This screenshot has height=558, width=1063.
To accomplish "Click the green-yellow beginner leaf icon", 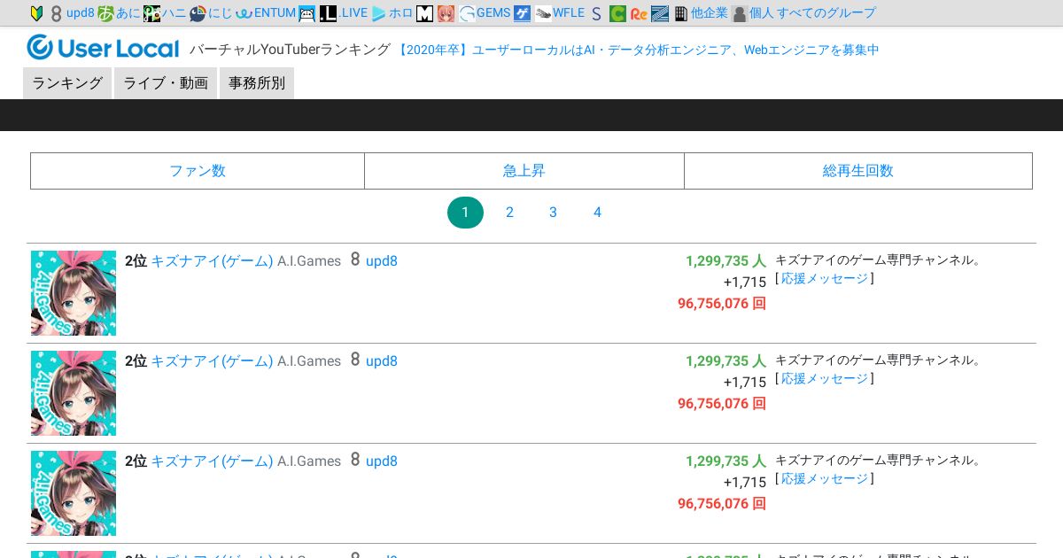I will tap(36, 13).
